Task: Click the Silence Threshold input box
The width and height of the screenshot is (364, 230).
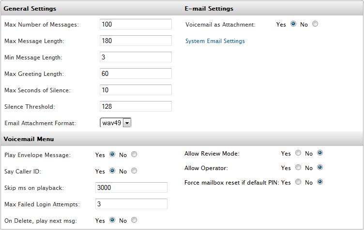Action: click(136, 106)
